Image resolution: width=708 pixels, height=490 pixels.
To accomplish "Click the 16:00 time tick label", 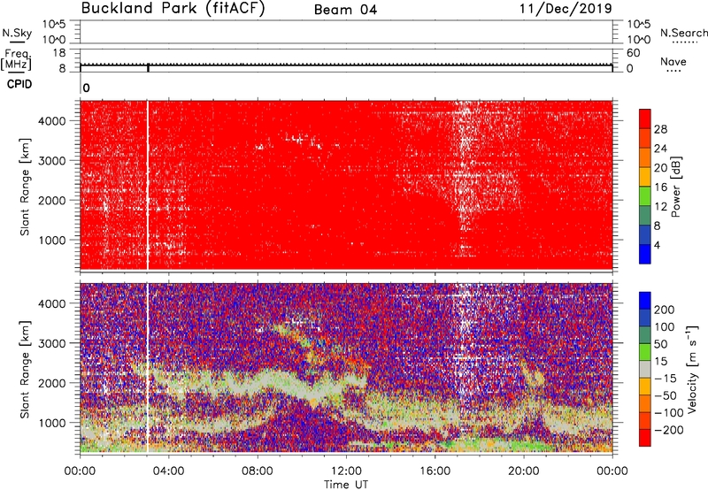I will tap(435, 471).
